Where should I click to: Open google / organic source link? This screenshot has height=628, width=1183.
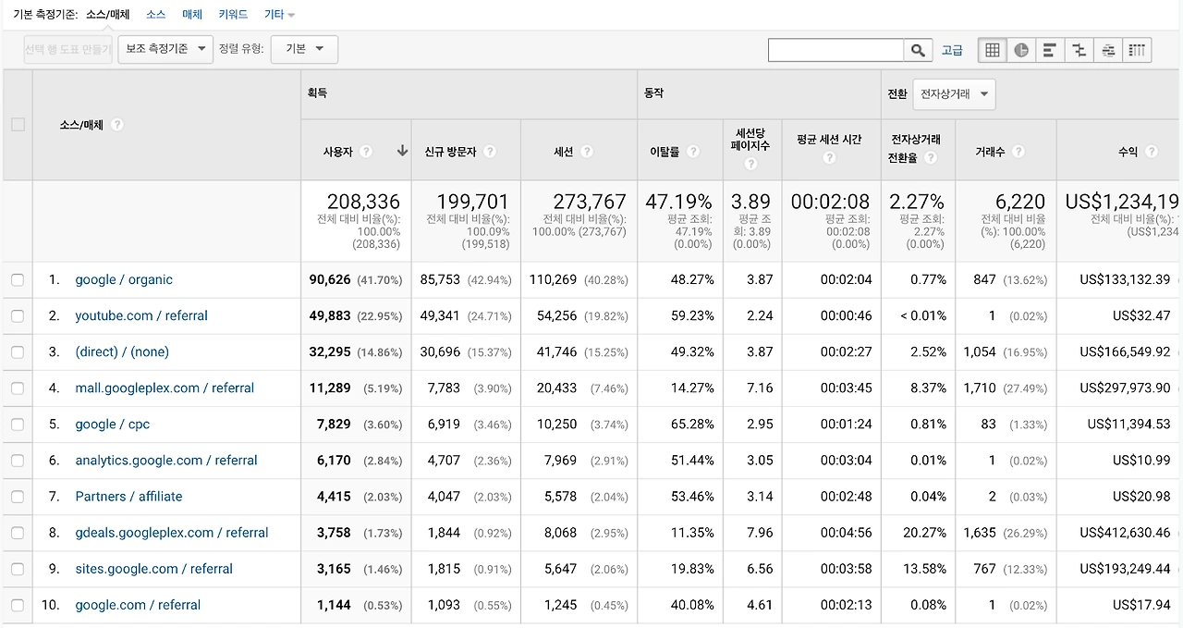(x=124, y=279)
